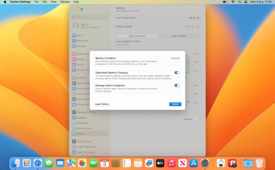Open the View menu
275x170 pixels.
53,2
